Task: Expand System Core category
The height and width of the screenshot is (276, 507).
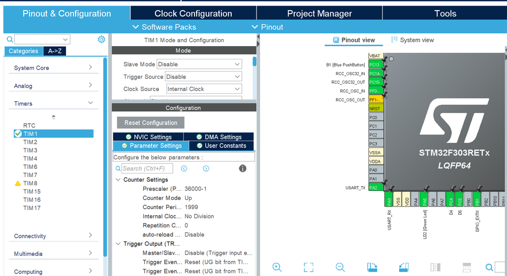Action: 53,68
